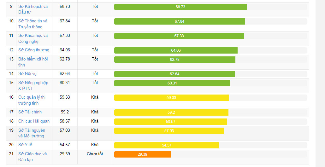Screen dimensions: 325x167
Task: Click the "Chưa tốt" rating cell
Action: click(x=95, y=154)
